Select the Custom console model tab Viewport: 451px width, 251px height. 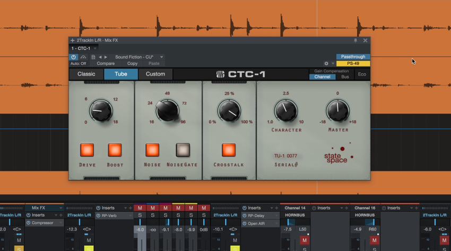tap(155, 74)
